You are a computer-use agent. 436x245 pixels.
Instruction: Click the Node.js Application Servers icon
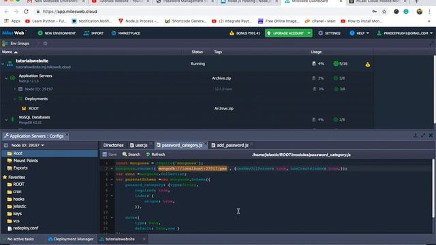click(12, 78)
